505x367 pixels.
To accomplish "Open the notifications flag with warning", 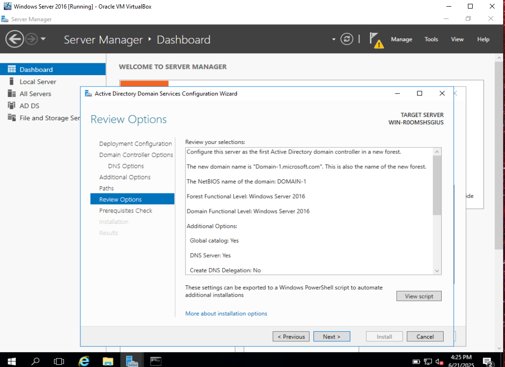I will point(376,40).
